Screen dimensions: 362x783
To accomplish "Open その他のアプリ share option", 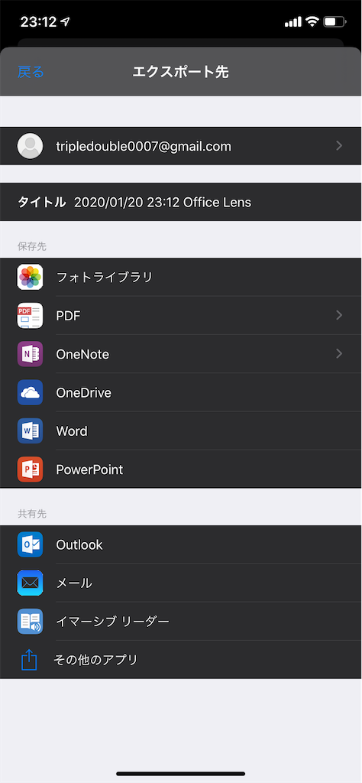I will click(180, 660).
